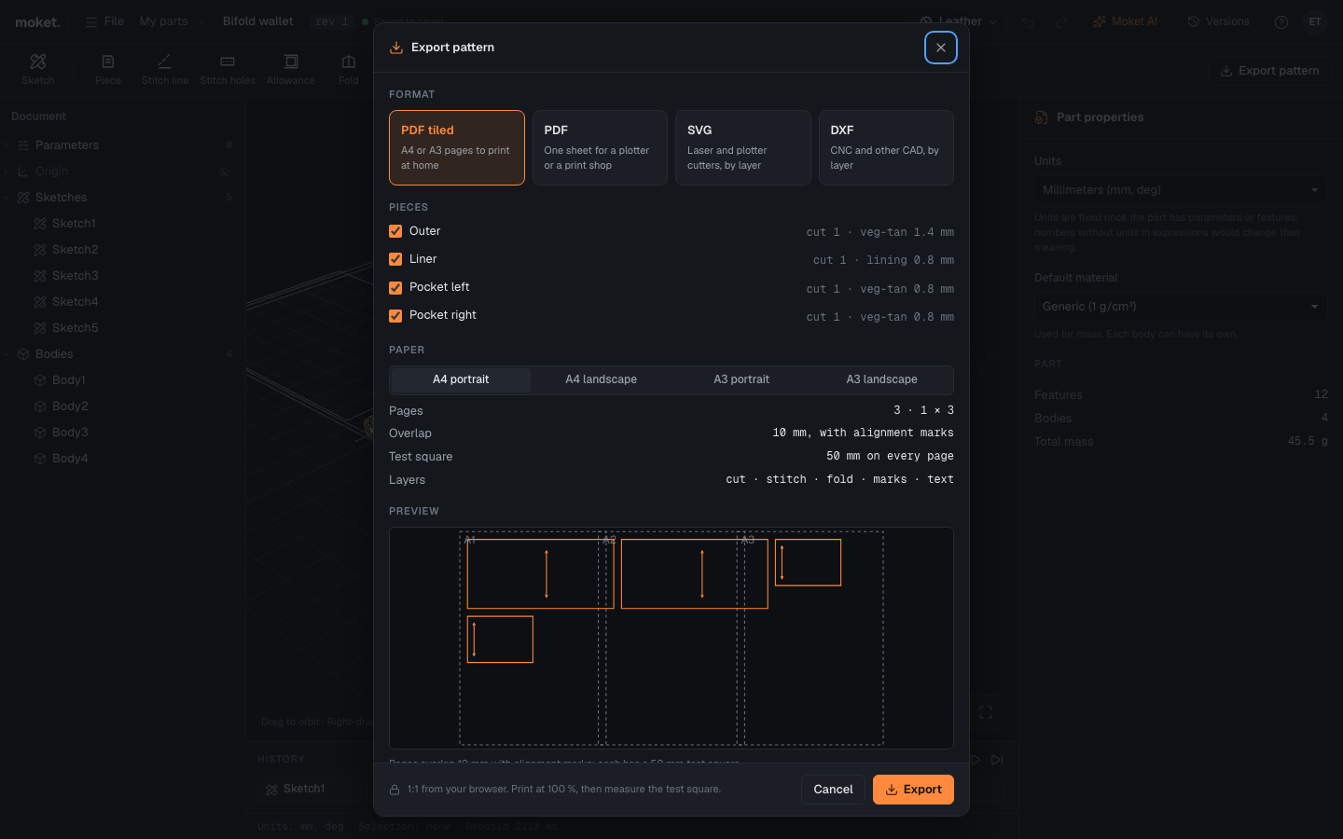This screenshot has height=839, width=1343.
Task: Toggle the Pocket right checkbox
Action: [395, 315]
